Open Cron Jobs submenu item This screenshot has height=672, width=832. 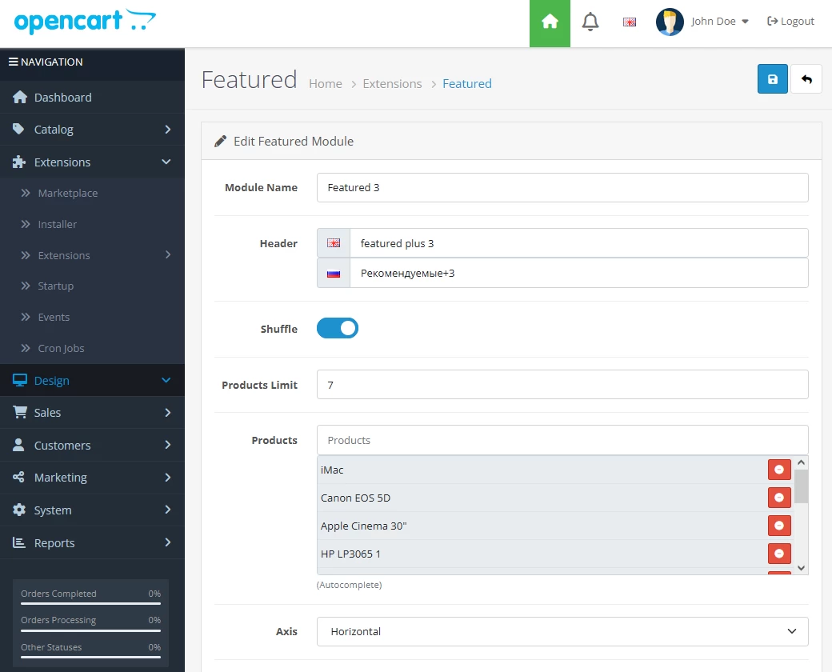tap(92, 348)
